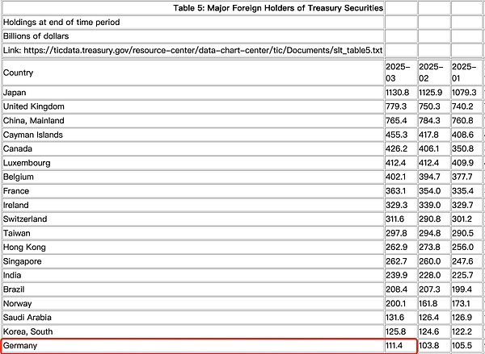The image size is (485, 354).
Task: Select Canada's 2025-01 value 350.8
Action: point(464,149)
